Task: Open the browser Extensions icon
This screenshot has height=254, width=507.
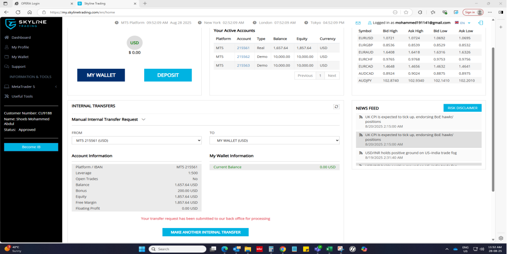Action: point(420,12)
